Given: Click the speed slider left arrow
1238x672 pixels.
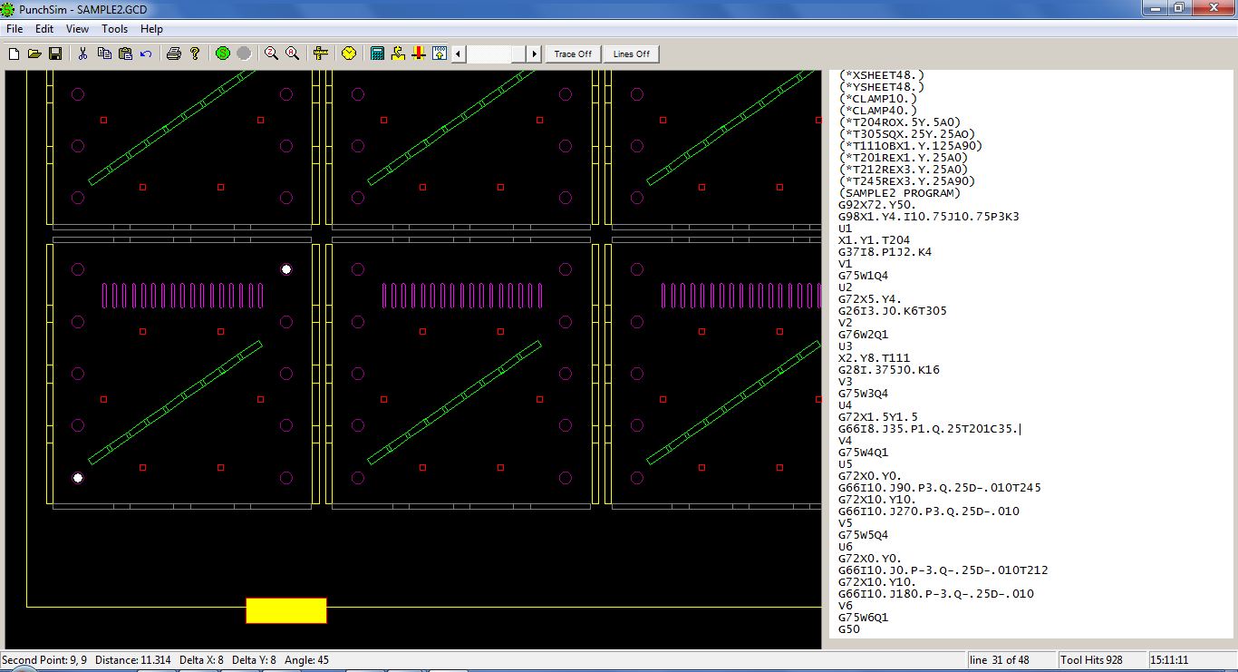Looking at the screenshot, I should [x=459, y=54].
